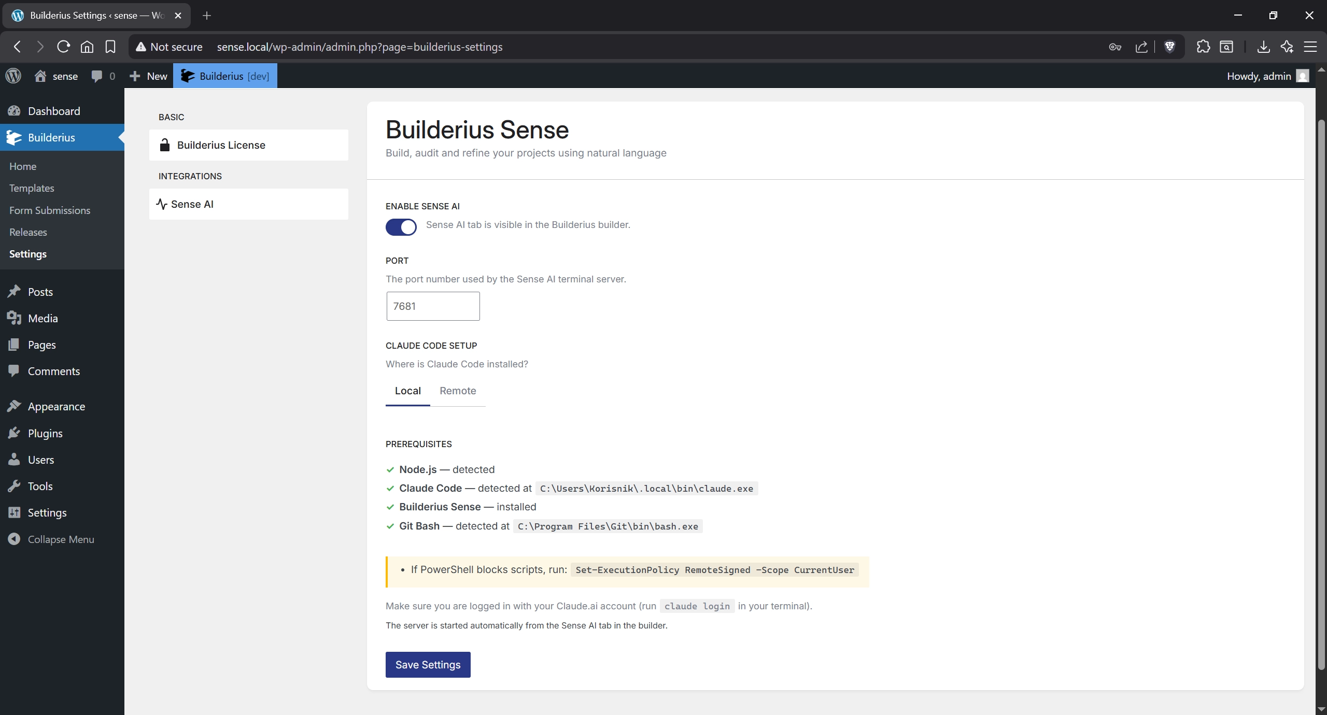This screenshot has width=1327, height=715.
Task: Click the Builderius License lock icon
Action: click(x=164, y=145)
